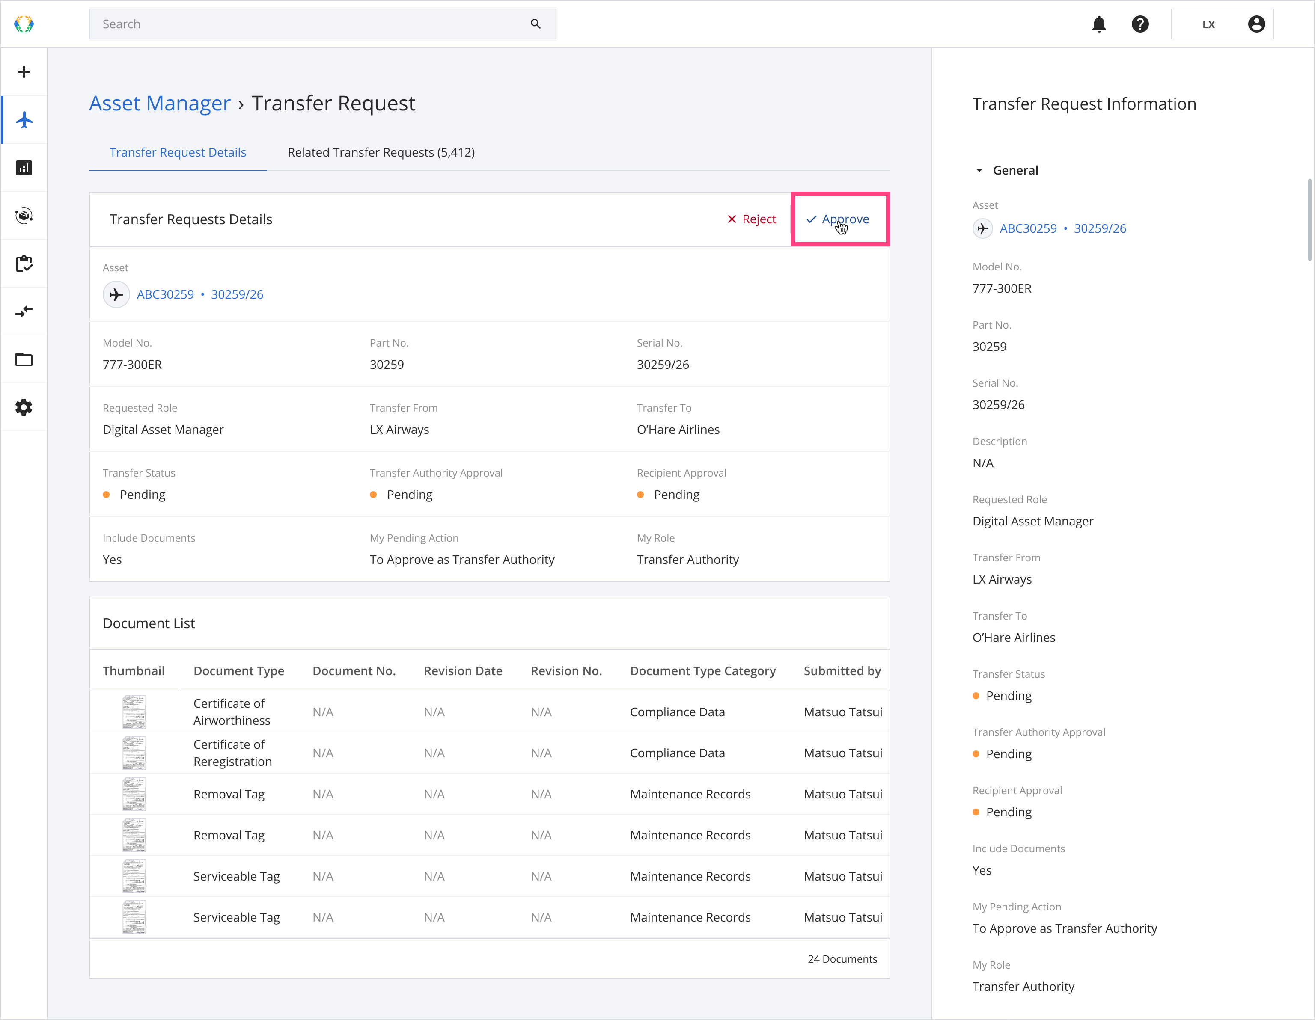Open Certificate of Reregistration thumbnail

134,753
